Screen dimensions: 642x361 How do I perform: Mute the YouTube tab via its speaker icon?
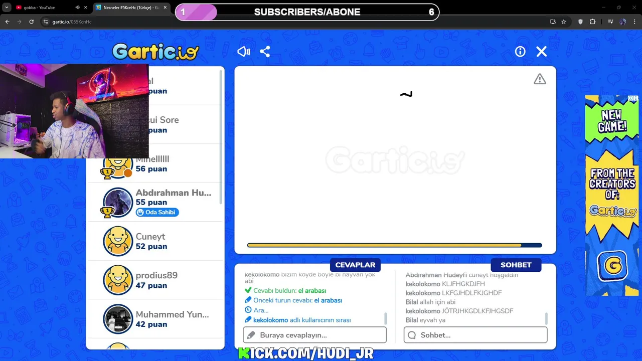tap(77, 8)
